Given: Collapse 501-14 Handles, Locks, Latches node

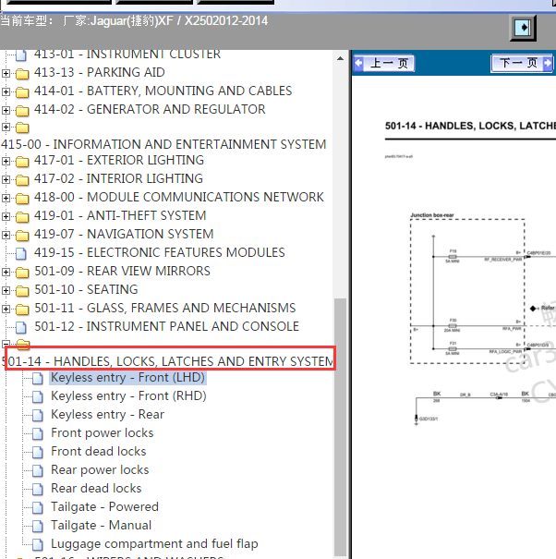Looking at the screenshot, I should (x=6, y=344).
